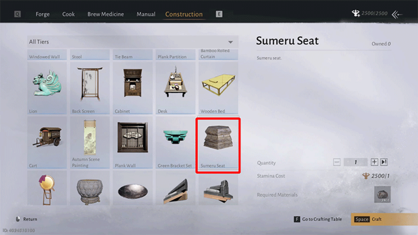This screenshot has height=235, width=418.
Task: Select the Cart item tile
Action: coord(47,142)
